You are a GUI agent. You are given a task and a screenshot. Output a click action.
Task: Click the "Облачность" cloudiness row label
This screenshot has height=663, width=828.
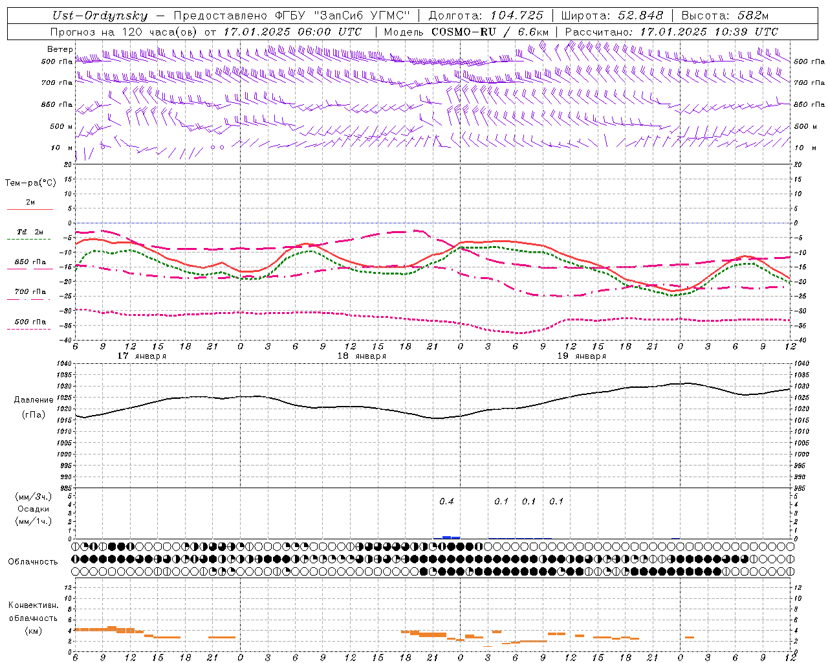[33, 561]
